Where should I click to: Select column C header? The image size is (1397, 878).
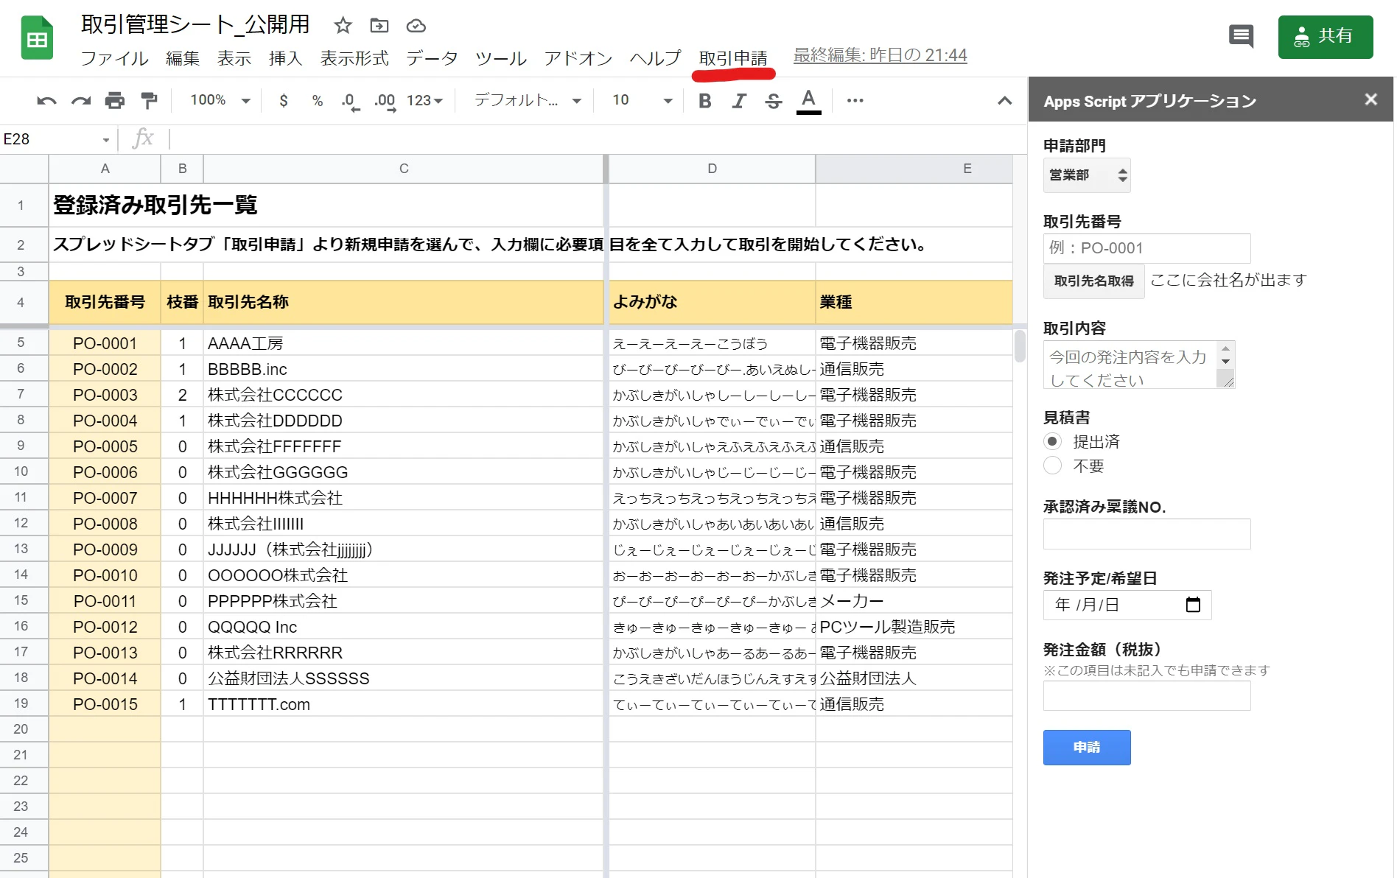(x=404, y=169)
